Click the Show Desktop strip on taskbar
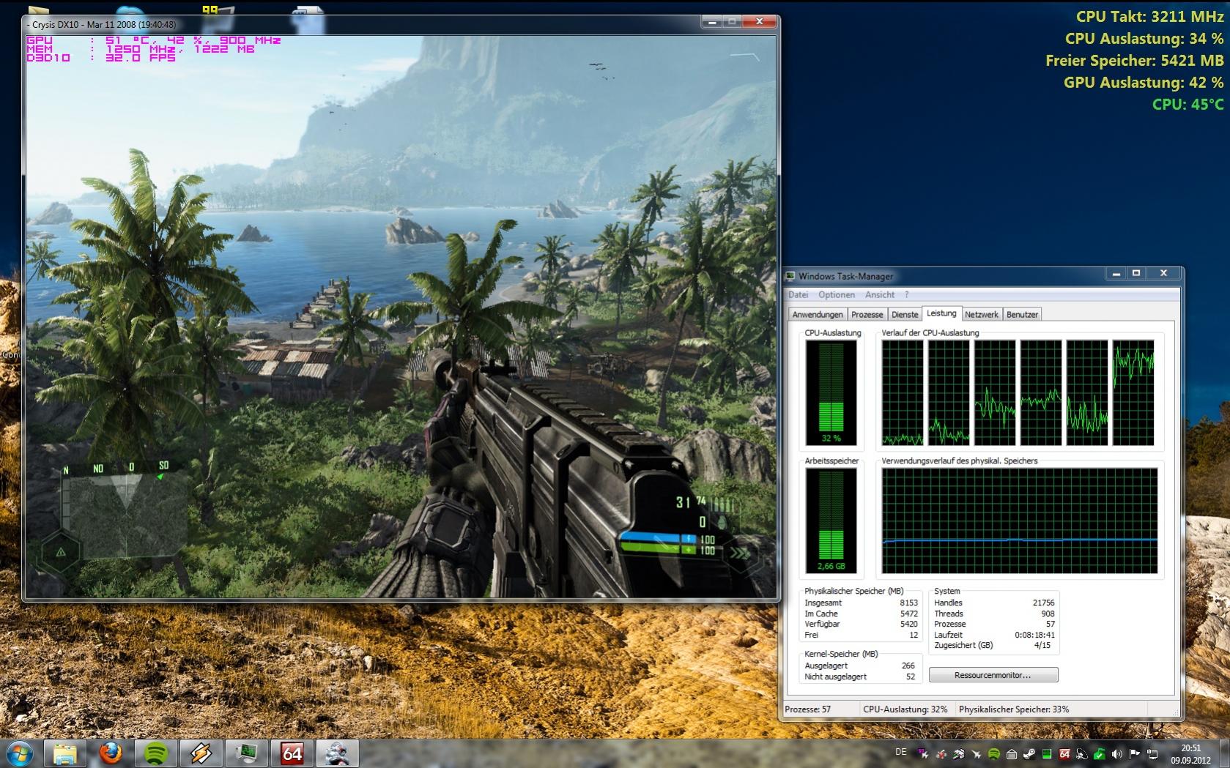1230x768 pixels. pos(1224,754)
